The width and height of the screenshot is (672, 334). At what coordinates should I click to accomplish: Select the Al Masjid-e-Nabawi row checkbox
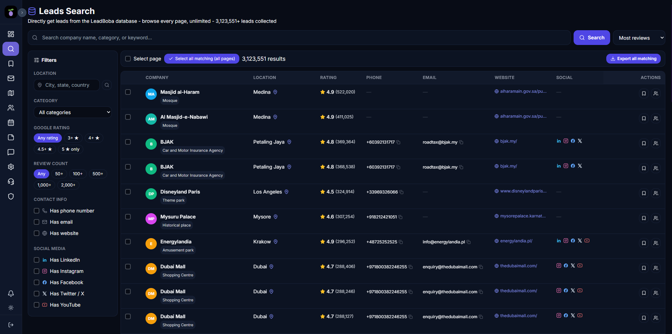(x=128, y=117)
